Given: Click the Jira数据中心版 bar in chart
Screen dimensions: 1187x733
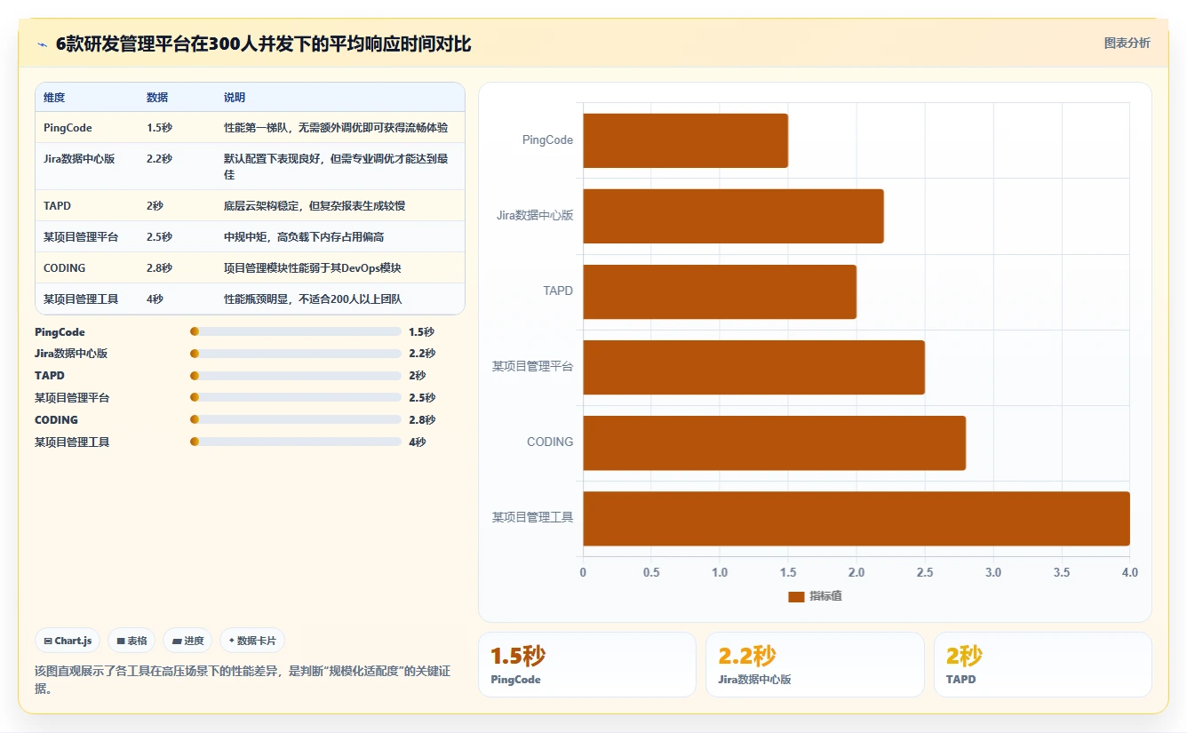Looking at the screenshot, I should tap(733, 216).
